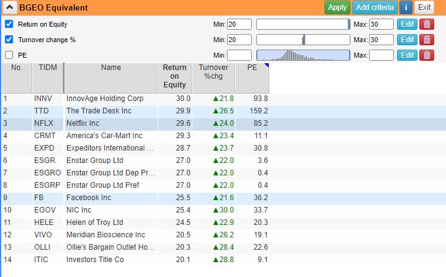This screenshot has width=446, height=277.
Task: Click the OLLI ticker
Action: pyautogui.click(x=42, y=247)
